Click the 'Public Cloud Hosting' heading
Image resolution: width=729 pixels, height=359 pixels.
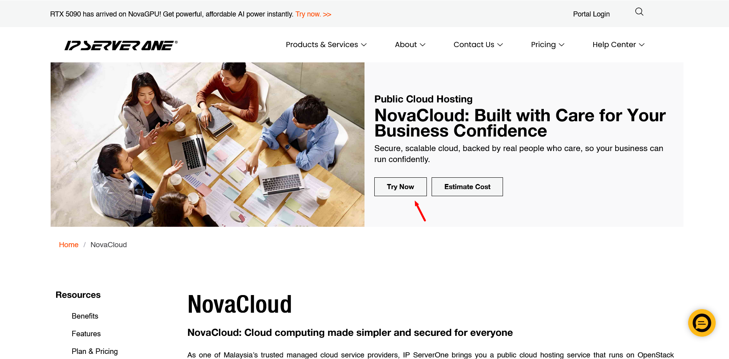[423, 99]
